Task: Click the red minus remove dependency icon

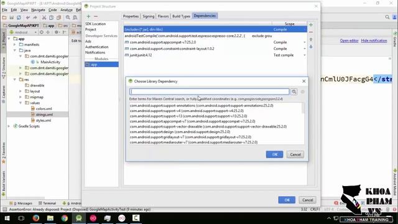Action: pos(311,32)
